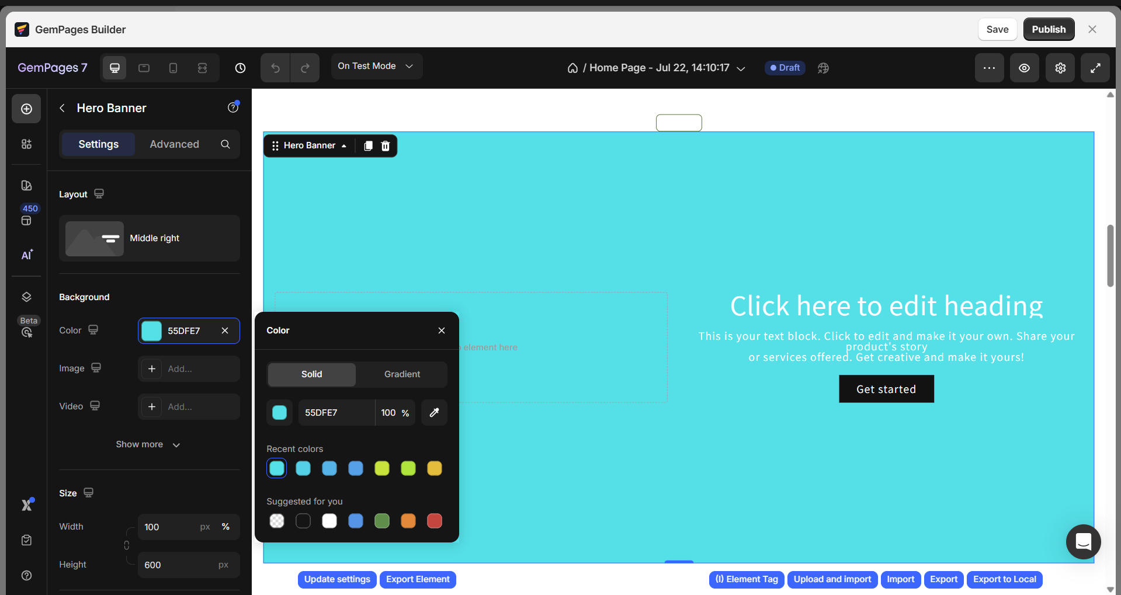The width and height of the screenshot is (1121, 595).
Task: Toggle width-height link lock
Action: [127, 545]
